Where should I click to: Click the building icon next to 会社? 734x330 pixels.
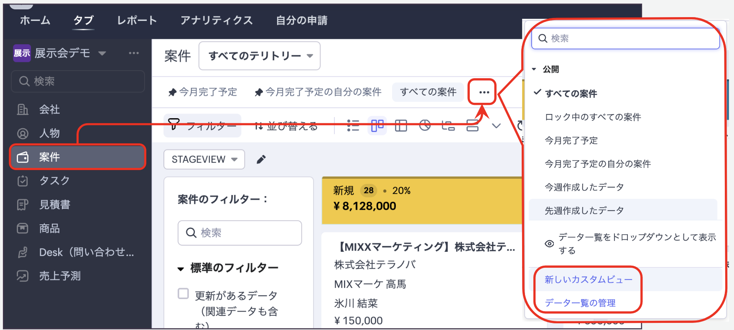coord(23,109)
